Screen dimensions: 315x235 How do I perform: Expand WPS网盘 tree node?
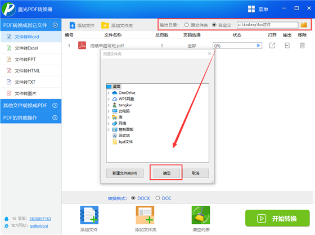click(x=109, y=99)
